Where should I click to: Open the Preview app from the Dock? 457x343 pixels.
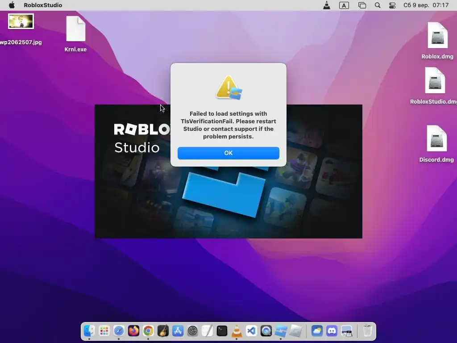coord(346,331)
